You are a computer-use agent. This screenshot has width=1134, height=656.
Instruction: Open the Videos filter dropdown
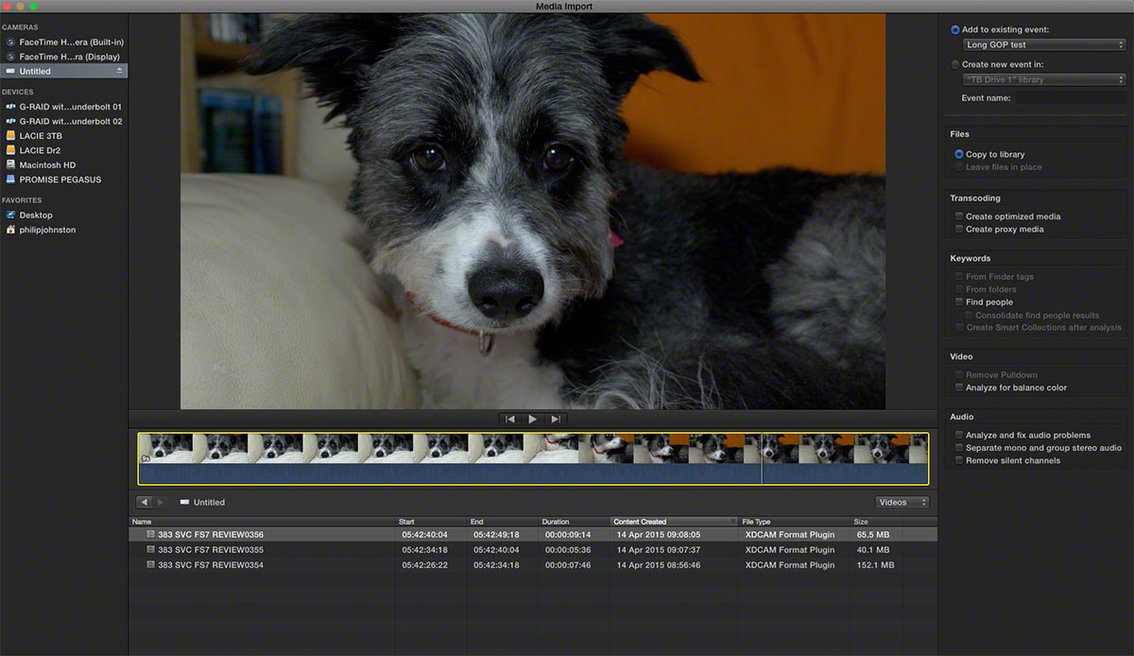902,502
